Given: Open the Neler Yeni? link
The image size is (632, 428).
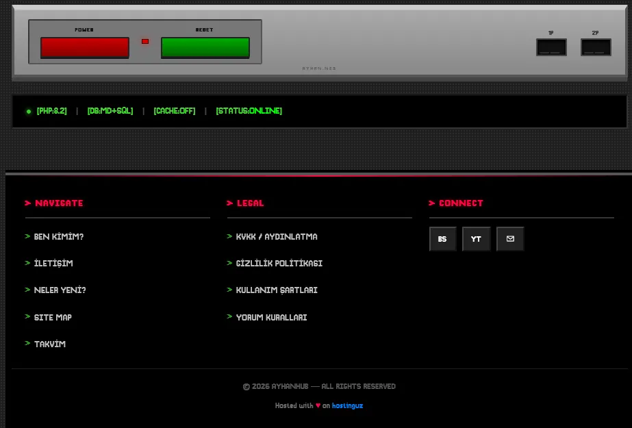Looking at the screenshot, I should 60,290.
